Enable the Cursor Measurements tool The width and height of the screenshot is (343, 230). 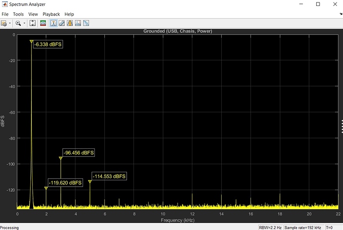coord(62,23)
